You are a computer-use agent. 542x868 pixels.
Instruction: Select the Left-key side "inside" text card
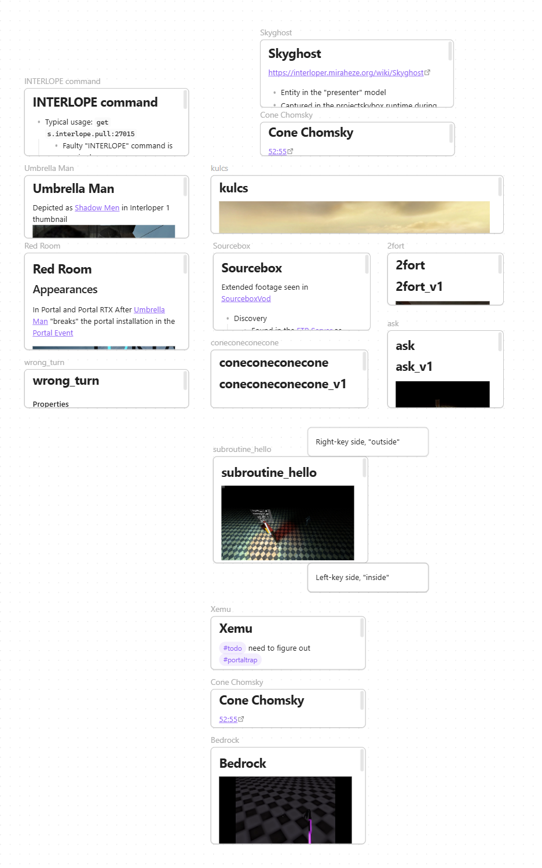tap(368, 578)
